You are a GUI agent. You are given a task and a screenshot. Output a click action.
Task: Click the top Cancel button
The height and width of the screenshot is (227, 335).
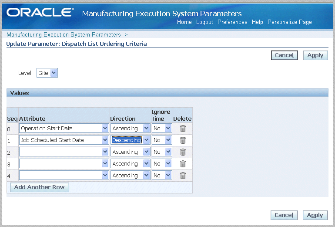click(x=285, y=55)
